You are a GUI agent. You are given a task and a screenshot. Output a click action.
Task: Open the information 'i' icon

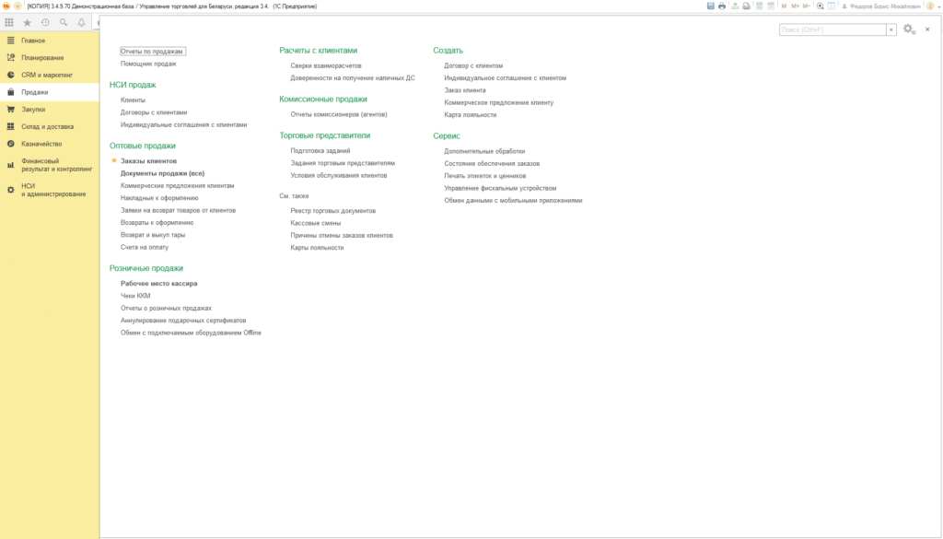(x=930, y=6)
